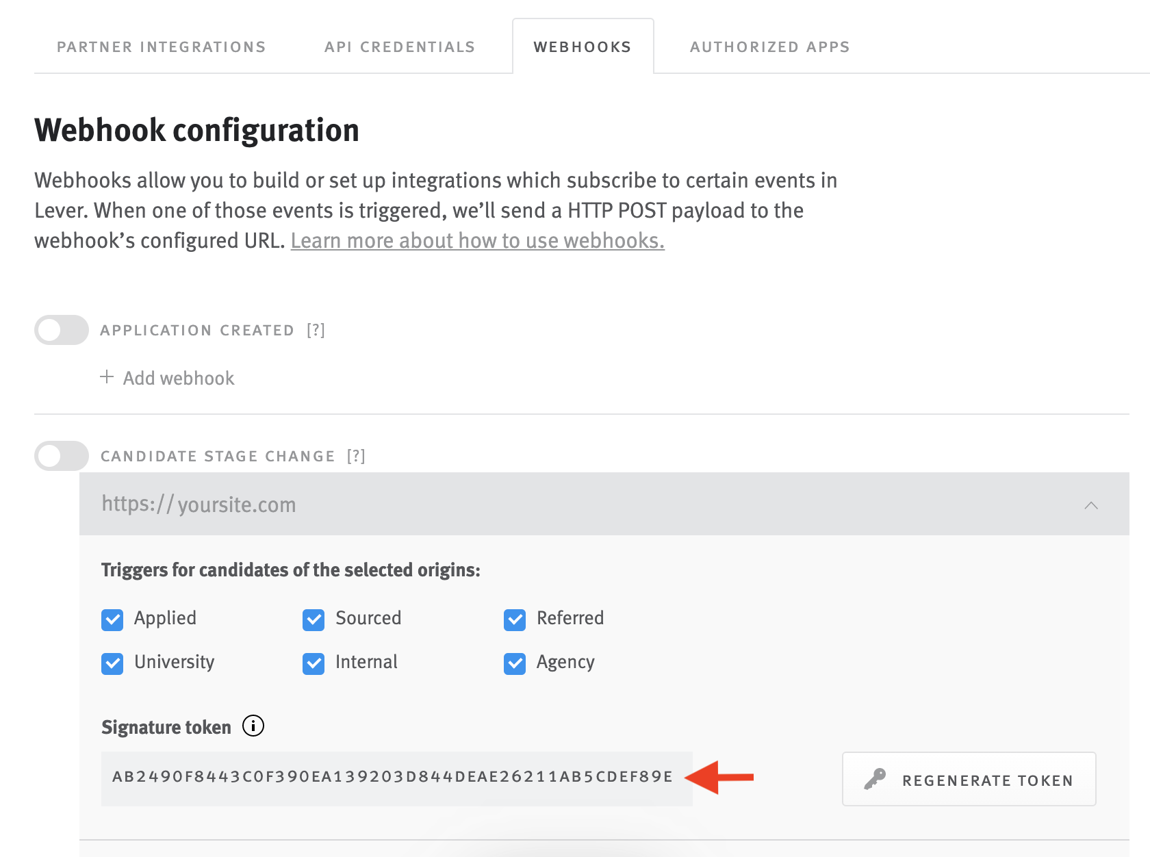This screenshot has height=857, width=1150.
Task: Click the key icon on Regenerate Token button
Action: tap(876, 779)
